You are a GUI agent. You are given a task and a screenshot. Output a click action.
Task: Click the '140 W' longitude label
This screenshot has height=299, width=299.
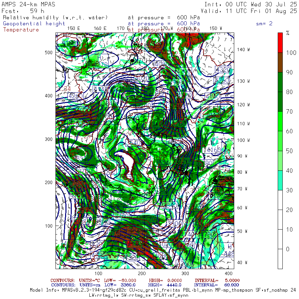243,50
